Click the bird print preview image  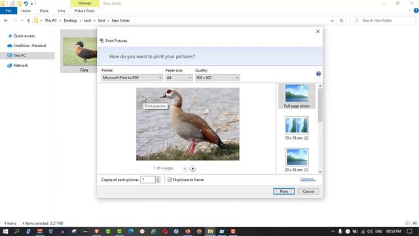(x=188, y=124)
